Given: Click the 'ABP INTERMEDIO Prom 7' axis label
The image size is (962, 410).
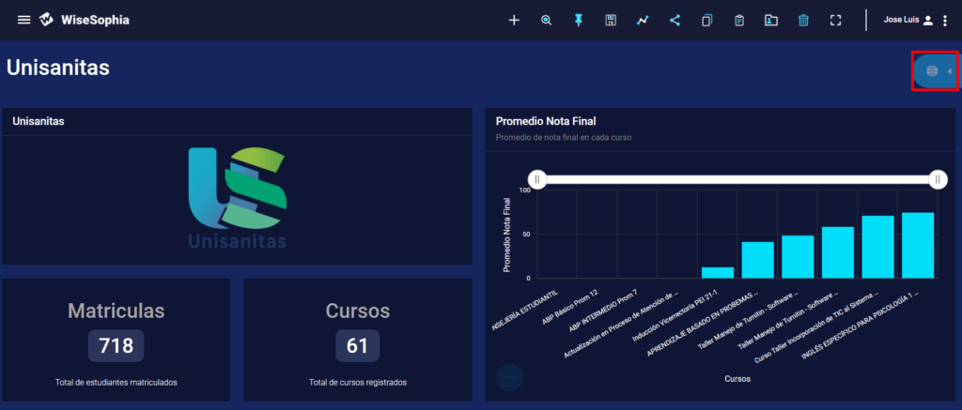Looking at the screenshot, I should point(604,310).
